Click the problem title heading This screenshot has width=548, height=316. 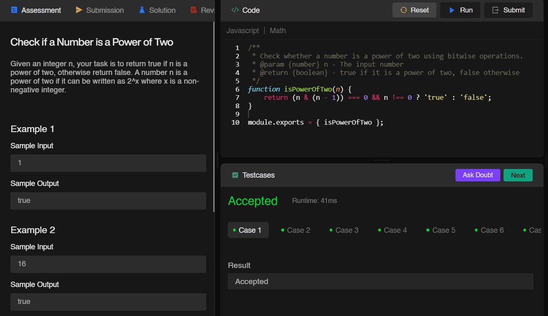92,42
